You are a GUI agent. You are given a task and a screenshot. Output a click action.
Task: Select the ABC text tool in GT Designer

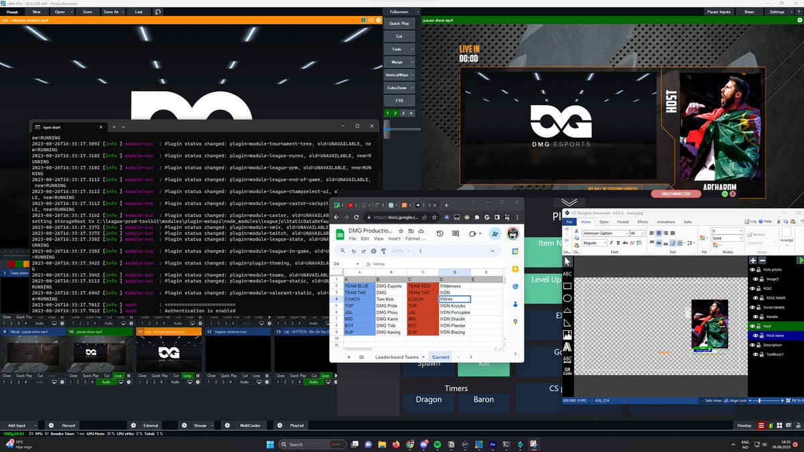(x=567, y=274)
